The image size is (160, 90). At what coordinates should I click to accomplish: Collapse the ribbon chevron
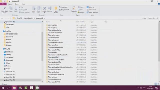pyautogui.click(x=156, y=4)
